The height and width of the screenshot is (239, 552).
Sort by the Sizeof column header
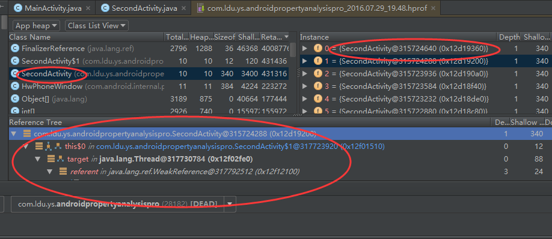point(224,37)
